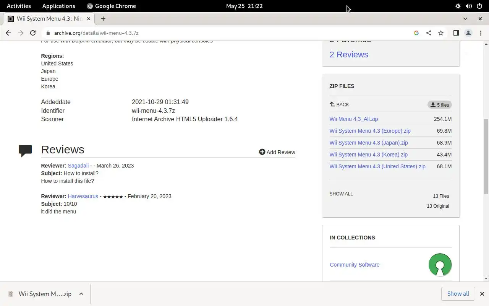Image resolution: width=489 pixels, height=306 pixels.
Task: Click the volume speaker icon in the top bar
Action: pos(469,6)
